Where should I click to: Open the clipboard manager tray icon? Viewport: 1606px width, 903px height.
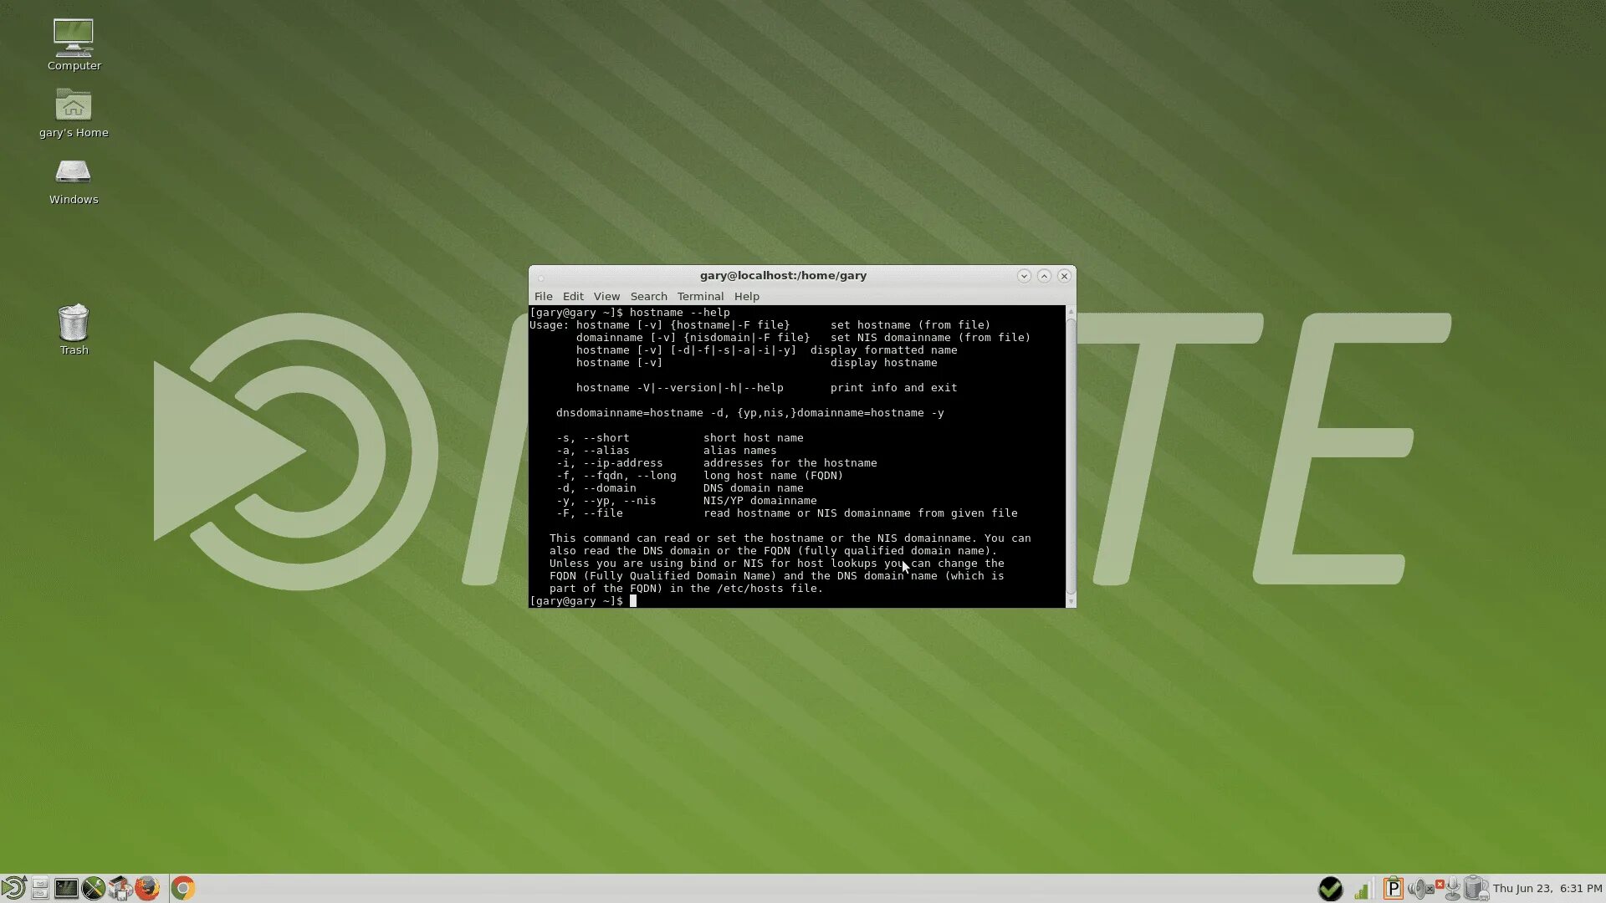click(x=1393, y=888)
